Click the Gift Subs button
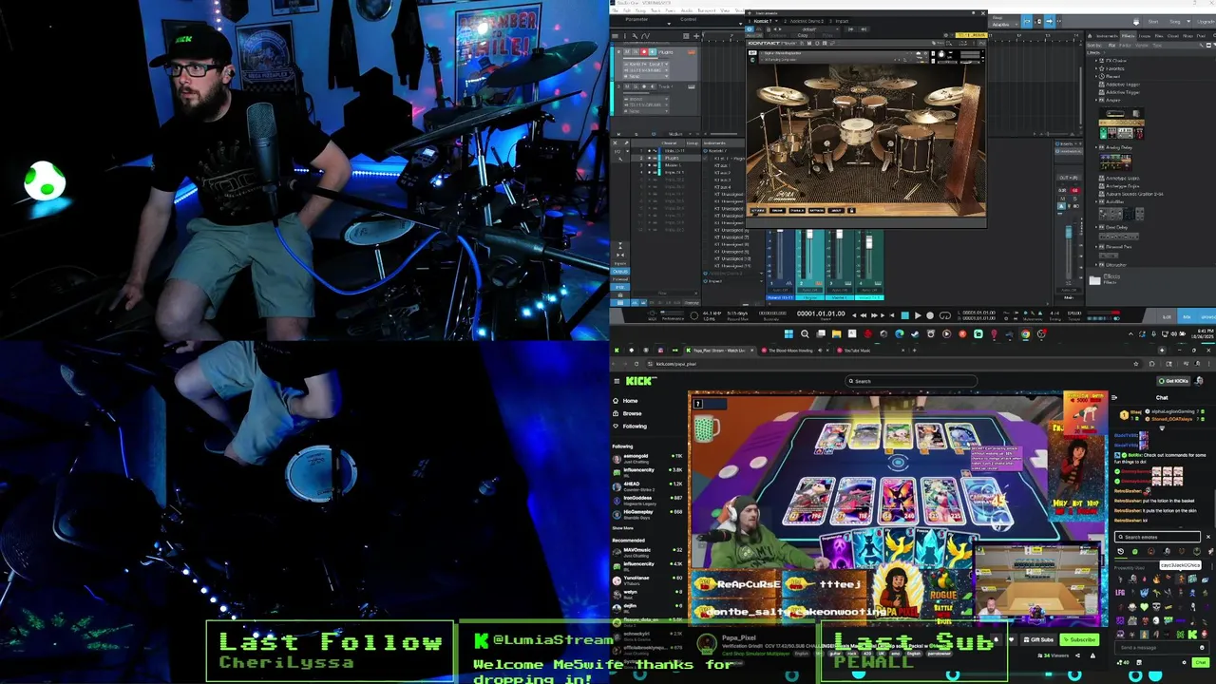 click(x=1037, y=639)
